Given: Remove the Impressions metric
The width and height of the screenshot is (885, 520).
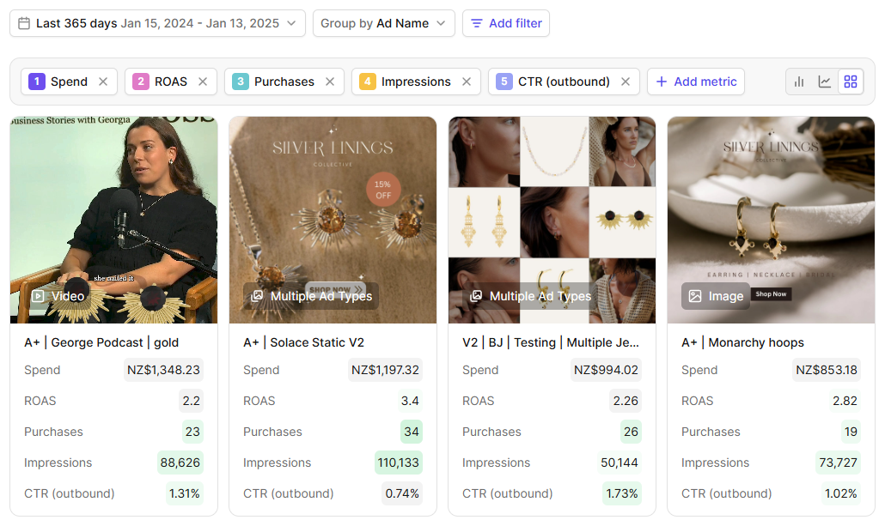Looking at the screenshot, I should 467,82.
